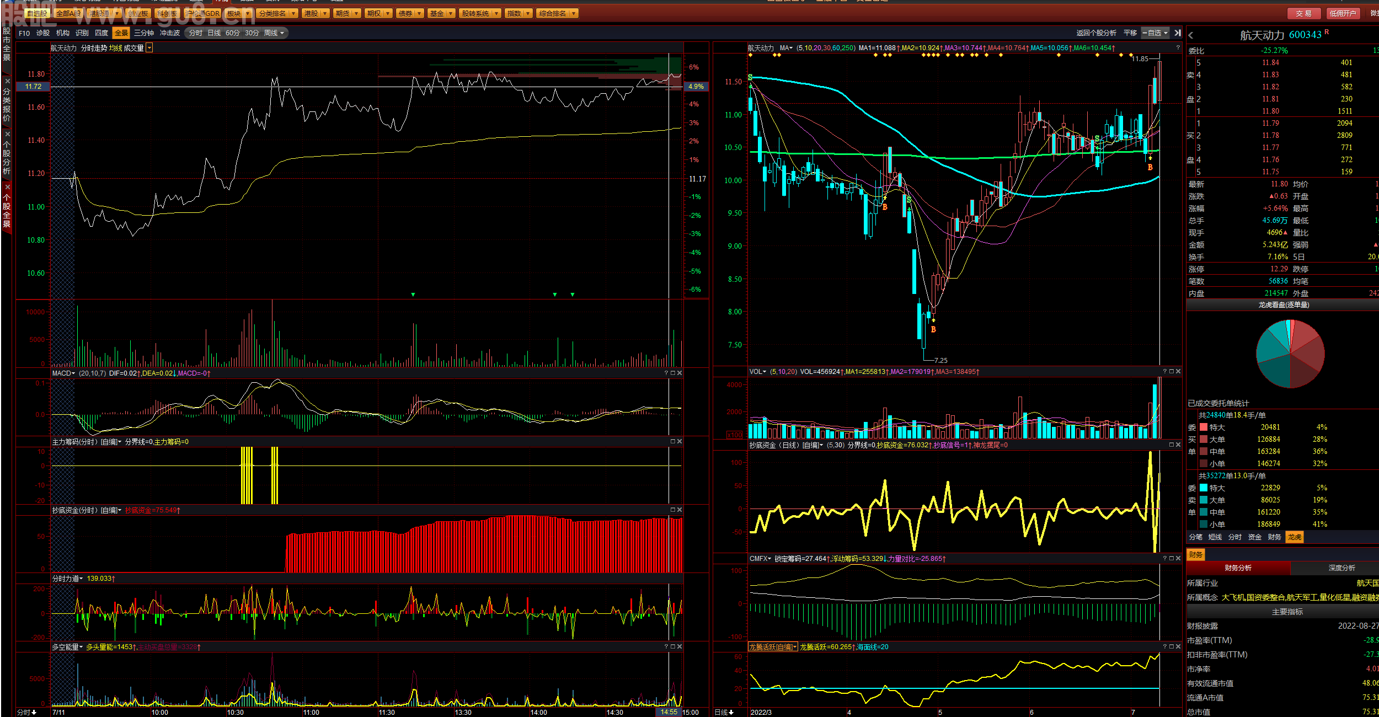
Task: Open help for the 龙腾活跃 panel
Action: click(x=1165, y=646)
